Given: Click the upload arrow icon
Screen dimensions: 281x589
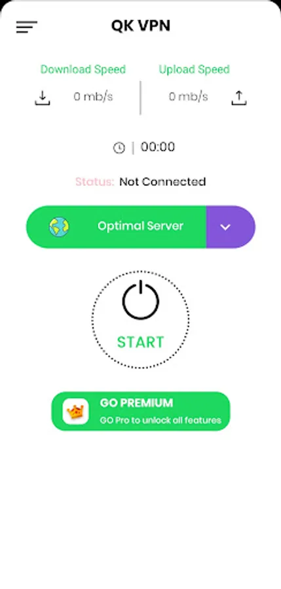Looking at the screenshot, I should coord(239,98).
